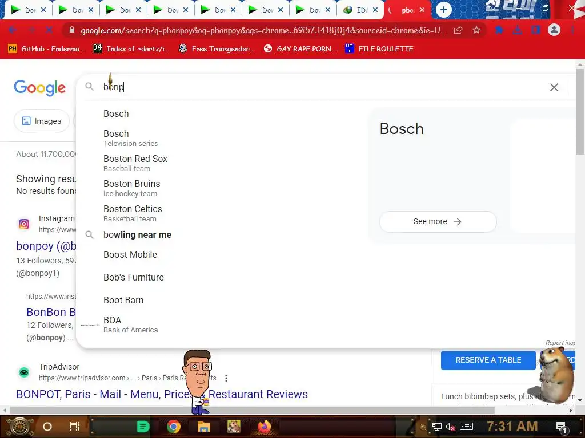Open the Box app on the taskbar
Screen dimensions: 585x438
(234, 427)
